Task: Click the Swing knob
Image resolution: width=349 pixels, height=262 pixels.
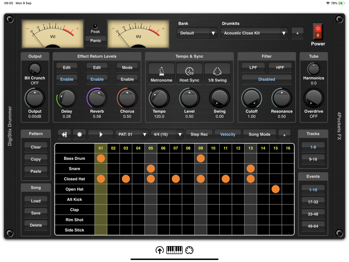Action: [220, 98]
